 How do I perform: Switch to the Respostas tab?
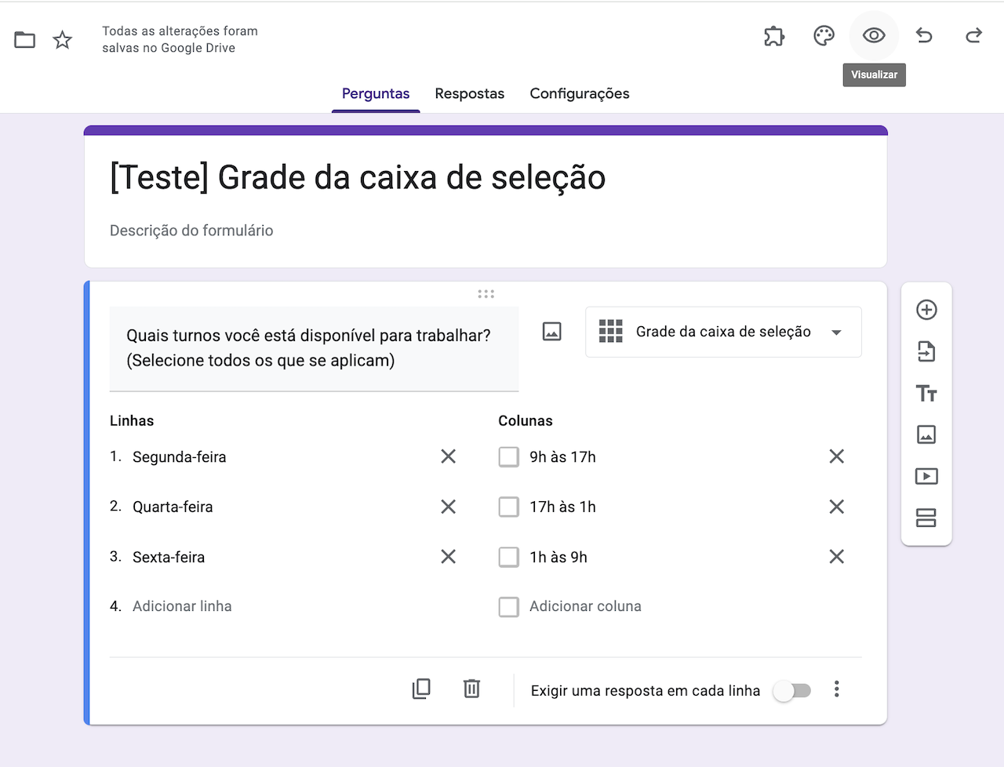(469, 94)
